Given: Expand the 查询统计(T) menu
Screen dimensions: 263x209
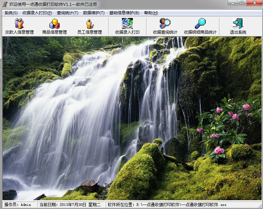Looking at the screenshot, I should 68,13.
